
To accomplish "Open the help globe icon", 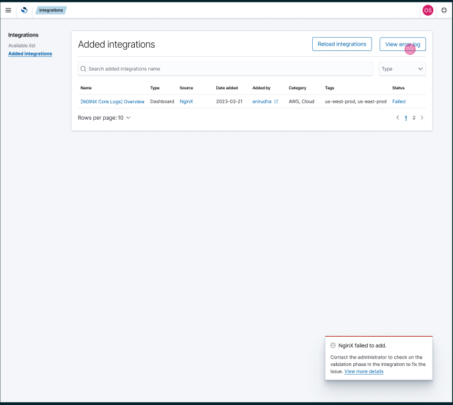I will [x=444, y=11].
